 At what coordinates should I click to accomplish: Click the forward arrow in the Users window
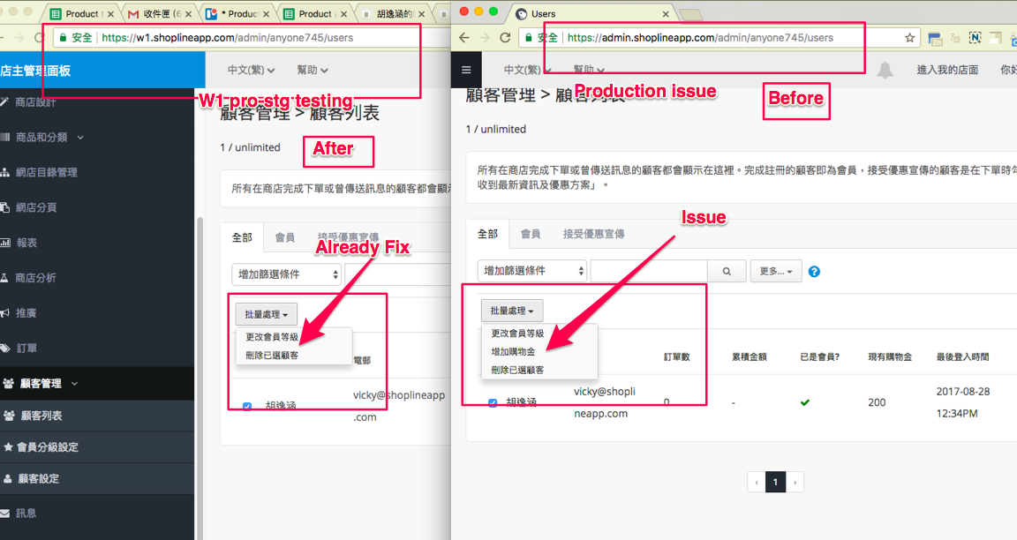(485, 38)
